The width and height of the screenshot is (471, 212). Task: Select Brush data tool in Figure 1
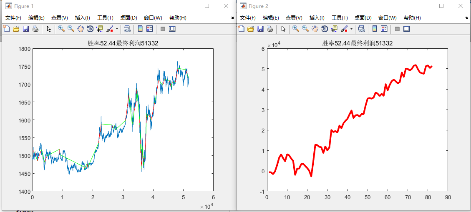[110, 29]
